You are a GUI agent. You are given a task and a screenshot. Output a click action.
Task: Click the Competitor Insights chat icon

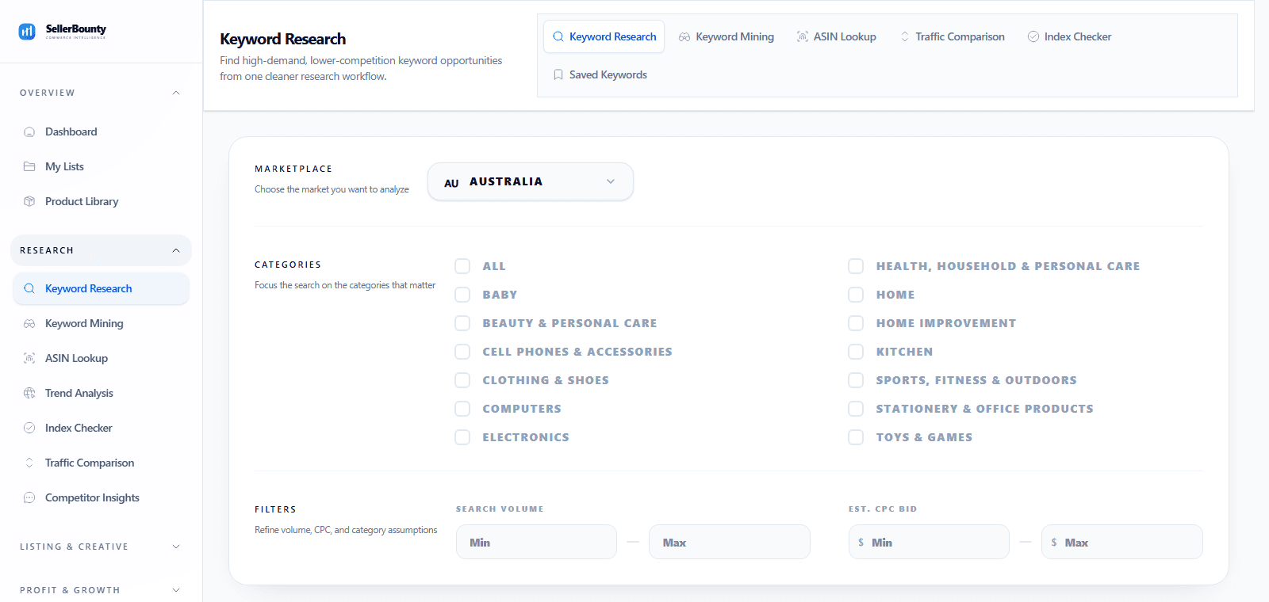click(x=29, y=498)
